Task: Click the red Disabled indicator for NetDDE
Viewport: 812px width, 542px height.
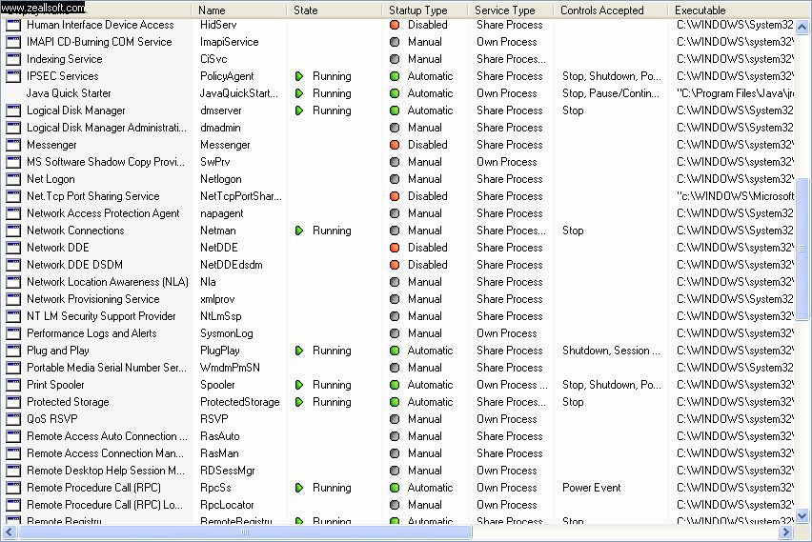Action: (395, 248)
